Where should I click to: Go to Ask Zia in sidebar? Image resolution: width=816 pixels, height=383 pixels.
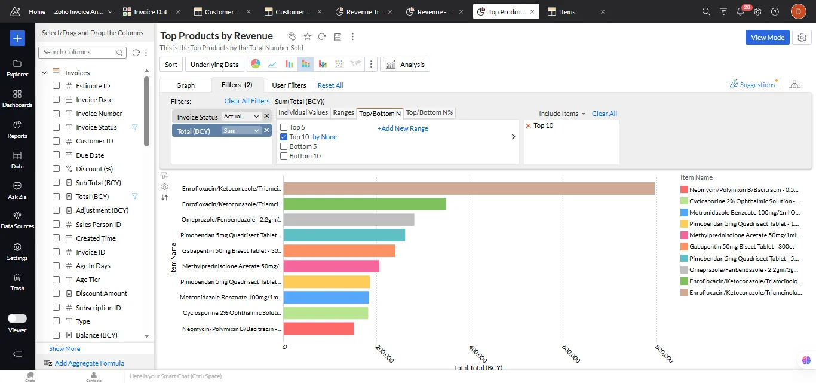(x=17, y=190)
